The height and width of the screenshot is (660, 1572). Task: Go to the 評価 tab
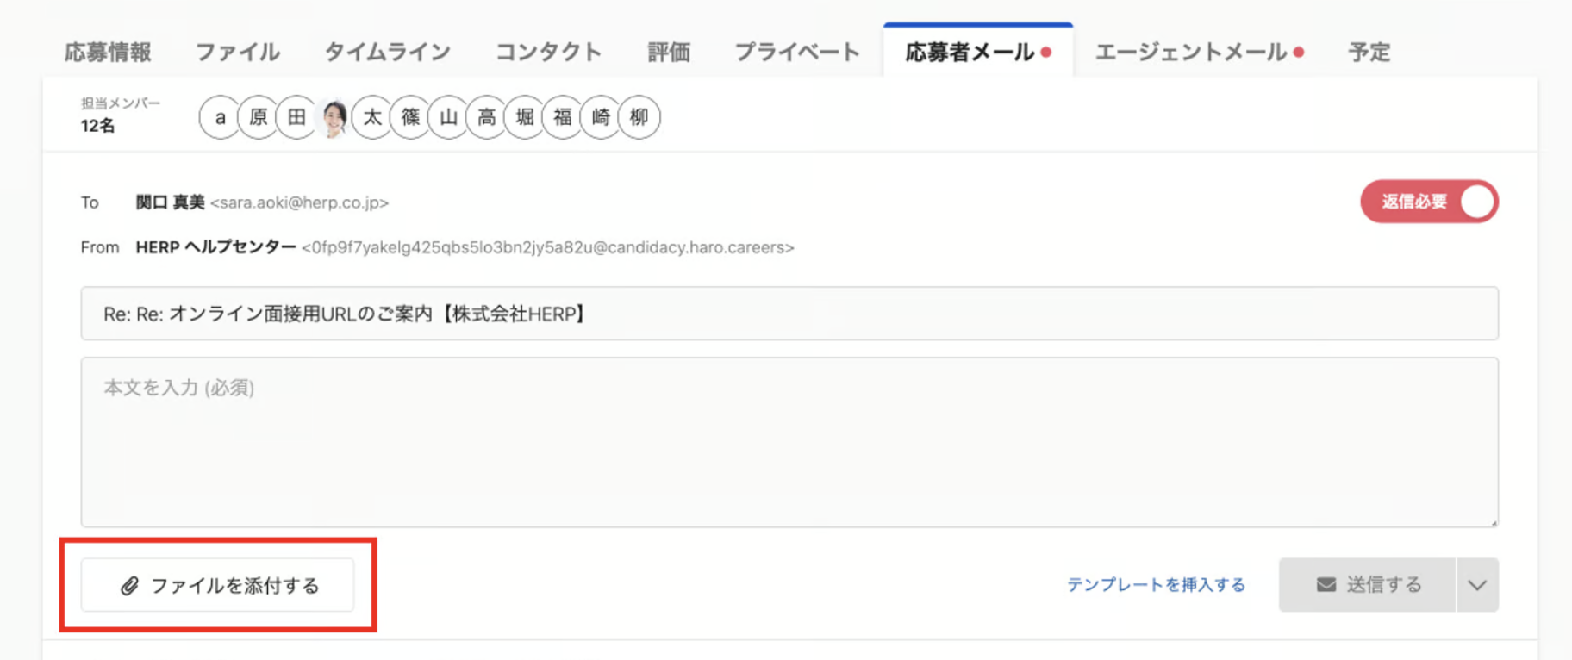(669, 53)
